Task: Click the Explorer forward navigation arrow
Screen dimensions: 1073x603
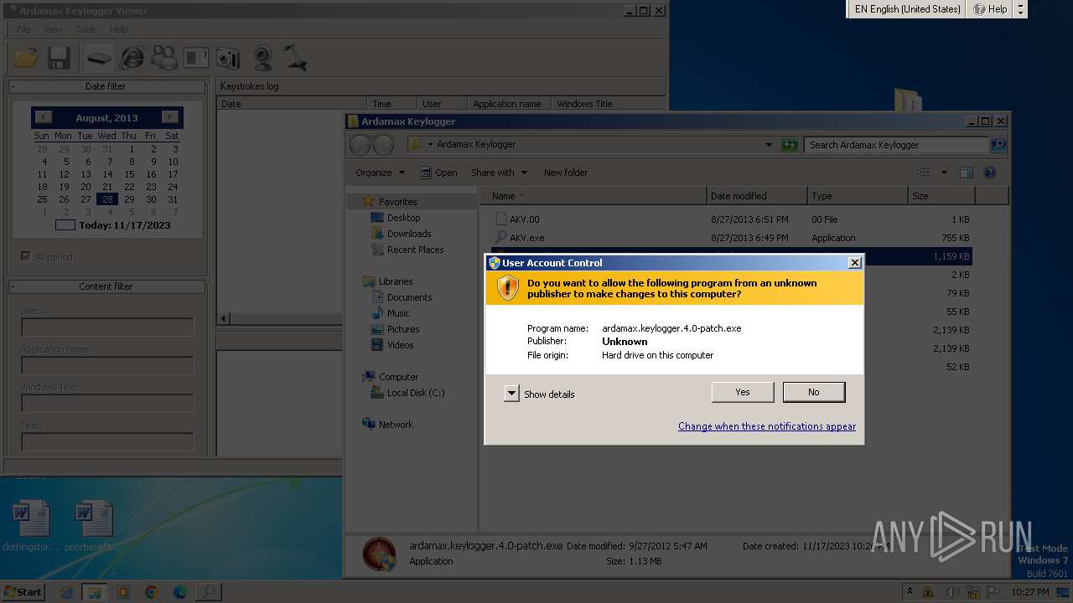Action: click(x=383, y=145)
